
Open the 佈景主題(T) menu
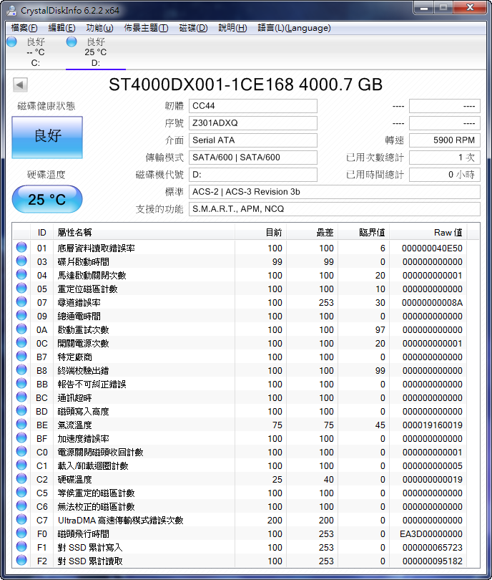[146, 28]
